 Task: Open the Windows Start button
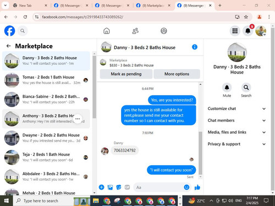(x=7, y=201)
